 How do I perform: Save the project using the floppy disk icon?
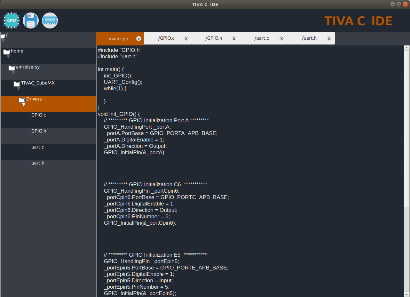(31, 20)
